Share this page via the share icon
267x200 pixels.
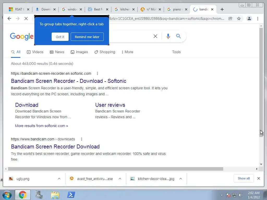click(230, 18)
